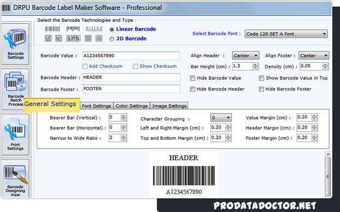Click the Barcode Header input field

131,78
